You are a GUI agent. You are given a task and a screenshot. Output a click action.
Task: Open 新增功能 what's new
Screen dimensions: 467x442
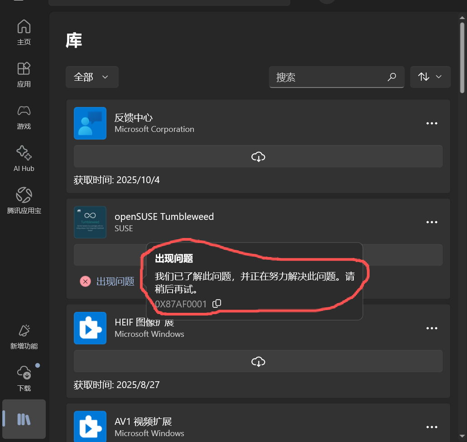tap(24, 336)
